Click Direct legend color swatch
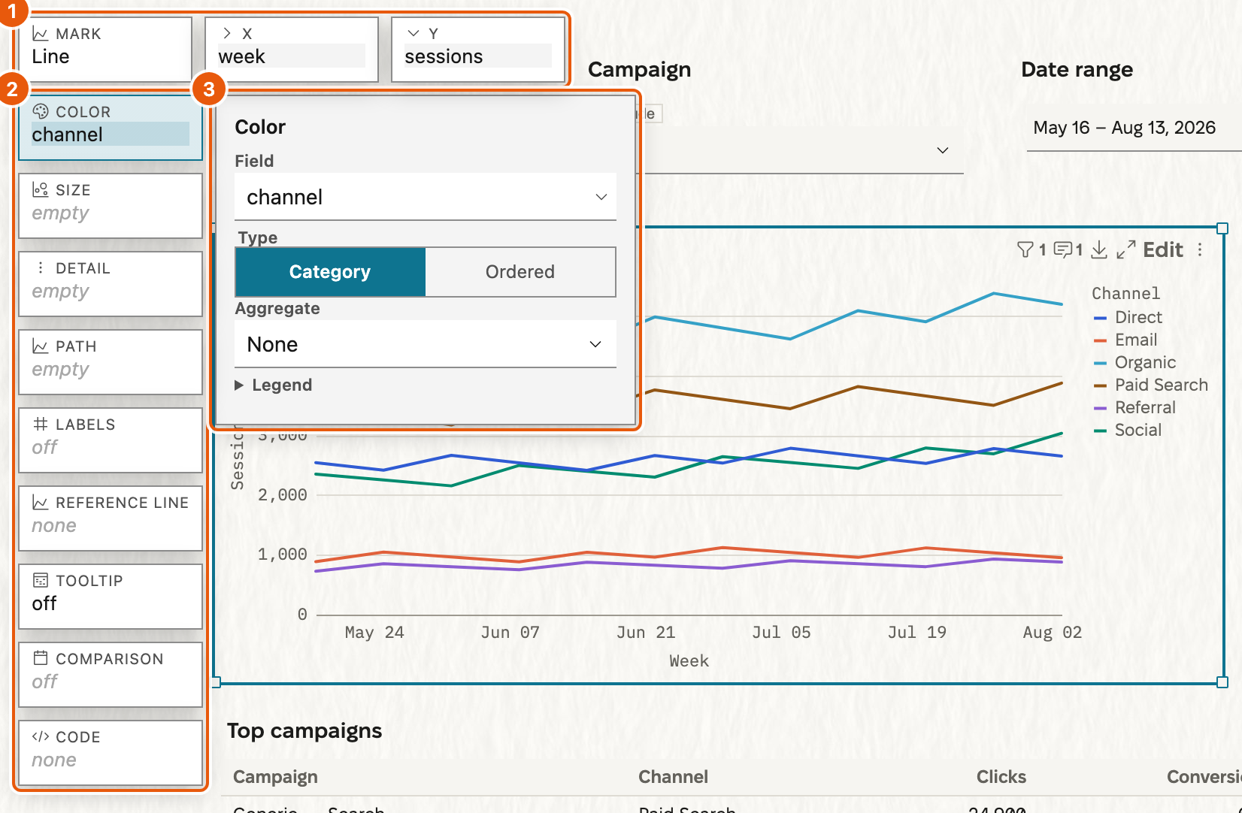Image resolution: width=1242 pixels, height=813 pixels. (1100, 318)
